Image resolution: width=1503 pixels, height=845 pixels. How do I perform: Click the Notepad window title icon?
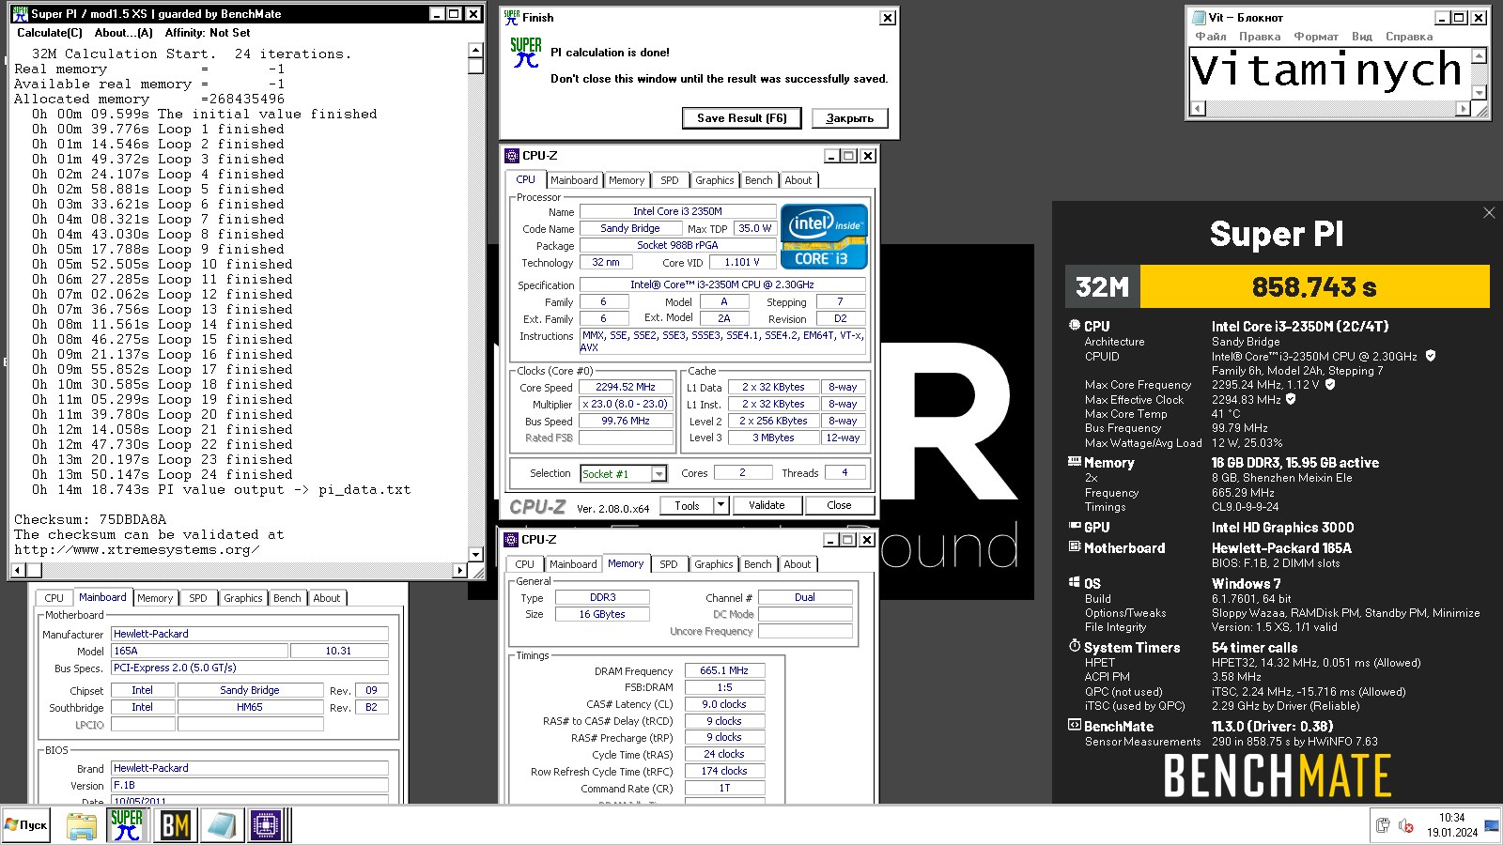point(1198,17)
